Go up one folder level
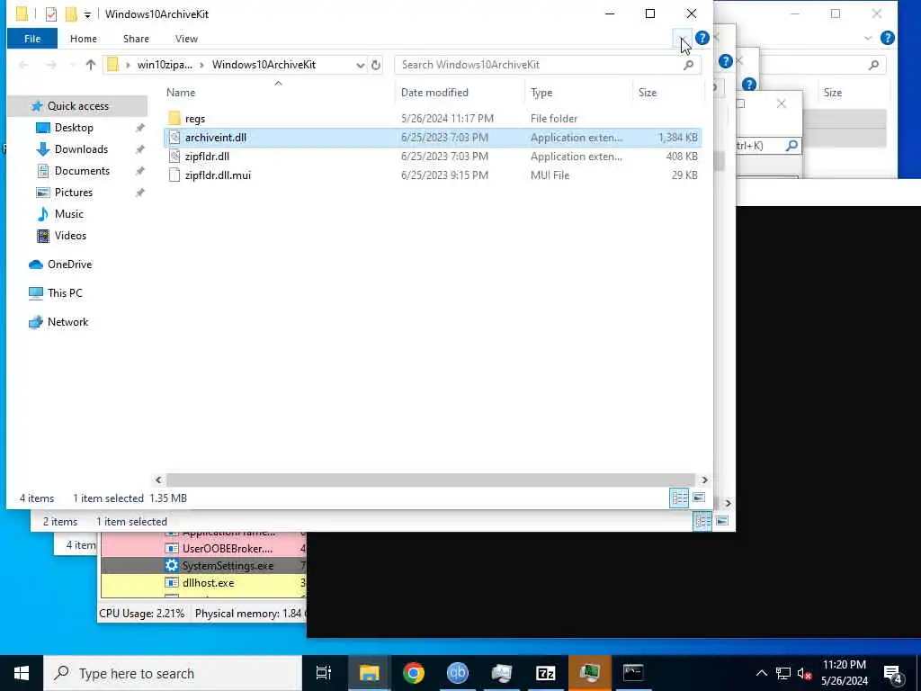 [90, 65]
